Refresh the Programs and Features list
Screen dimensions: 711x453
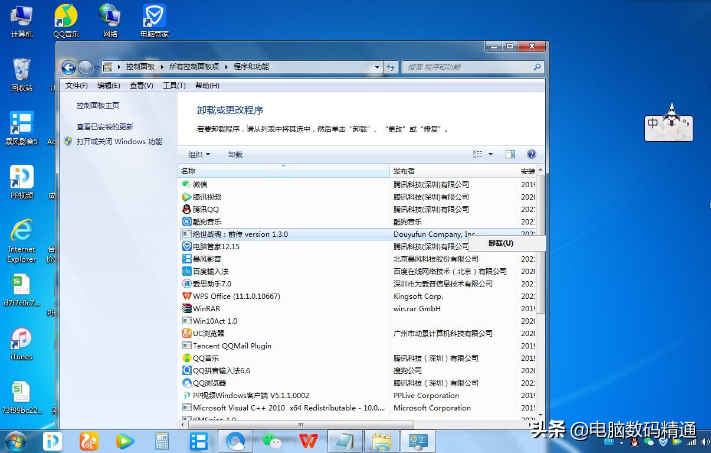pos(391,67)
